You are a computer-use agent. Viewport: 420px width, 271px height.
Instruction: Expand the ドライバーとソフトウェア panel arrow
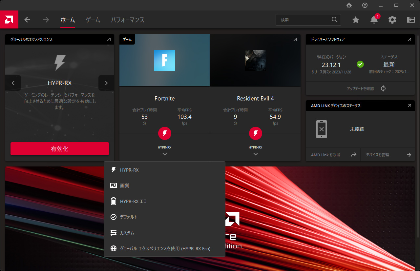(x=409, y=39)
